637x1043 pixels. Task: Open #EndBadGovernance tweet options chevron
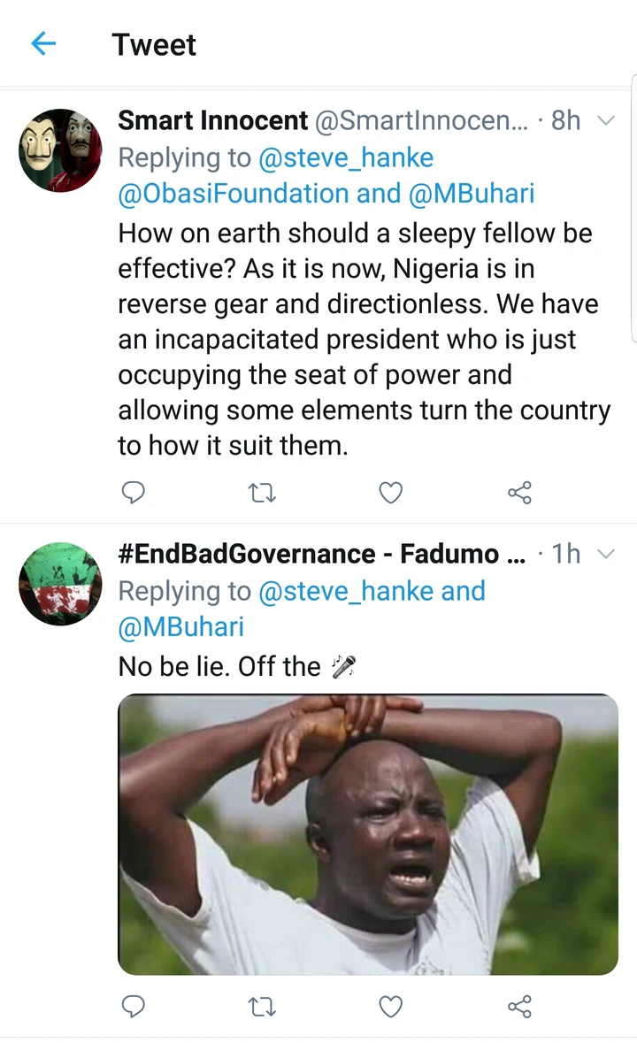[606, 554]
